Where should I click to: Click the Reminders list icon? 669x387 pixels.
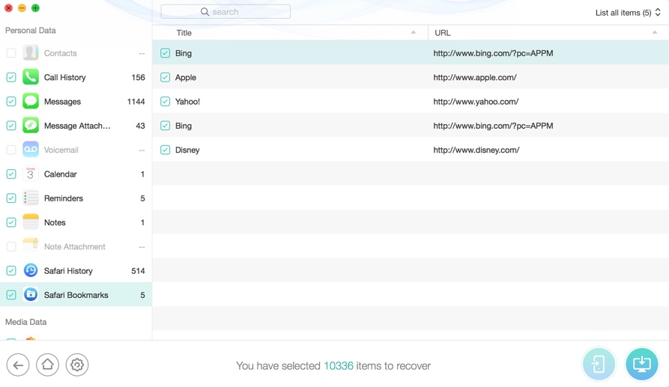(31, 198)
